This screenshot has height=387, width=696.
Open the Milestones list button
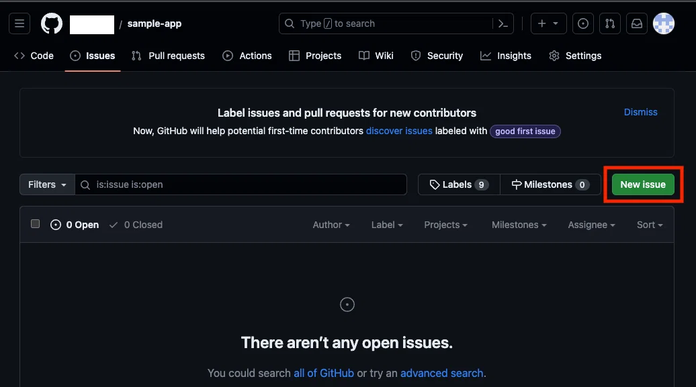point(550,184)
